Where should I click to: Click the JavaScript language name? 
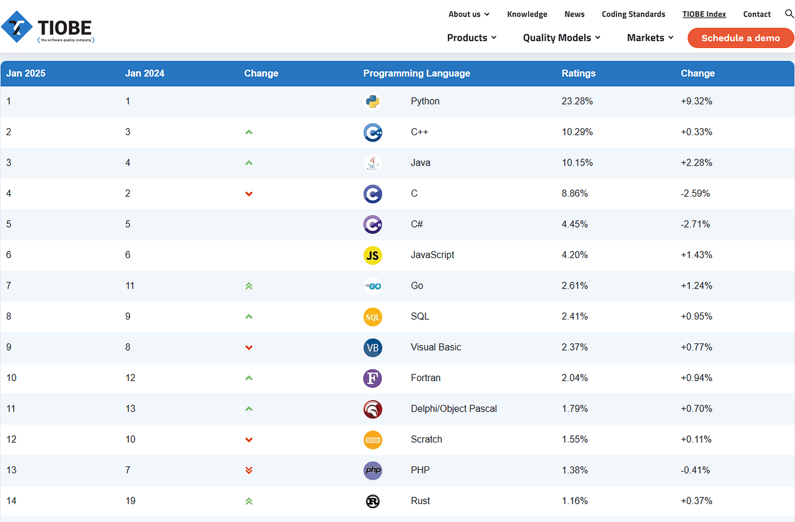(x=433, y=255)
